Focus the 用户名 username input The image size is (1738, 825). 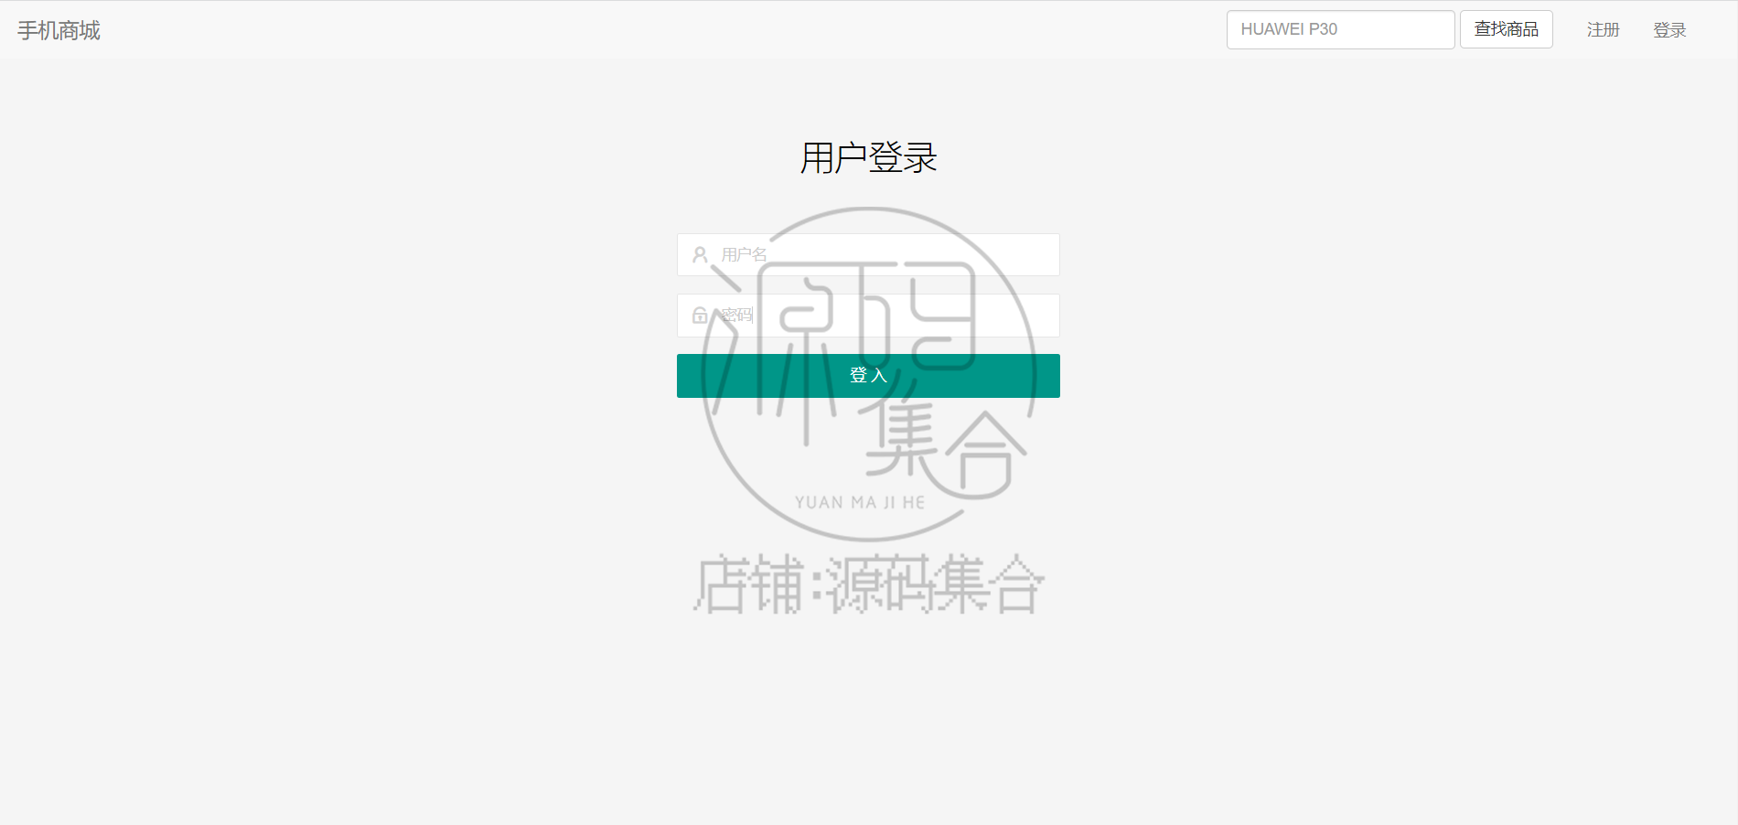[x=868, y=255]
